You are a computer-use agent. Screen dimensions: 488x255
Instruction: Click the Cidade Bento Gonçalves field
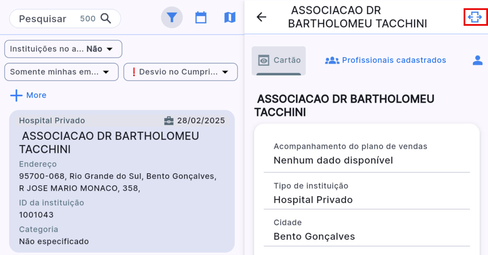pyautogui.click(x=366, y=230)
